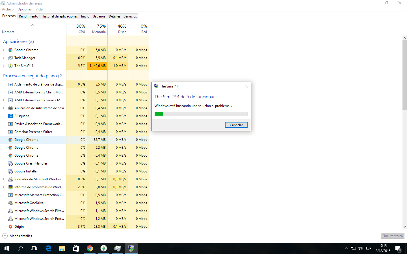
Task: Click The Sims 4 process icon
Action: coord(10,66)
